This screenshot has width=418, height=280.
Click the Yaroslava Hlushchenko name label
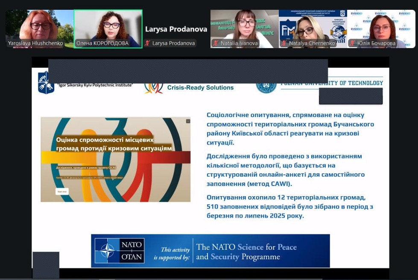coord(35,43)
